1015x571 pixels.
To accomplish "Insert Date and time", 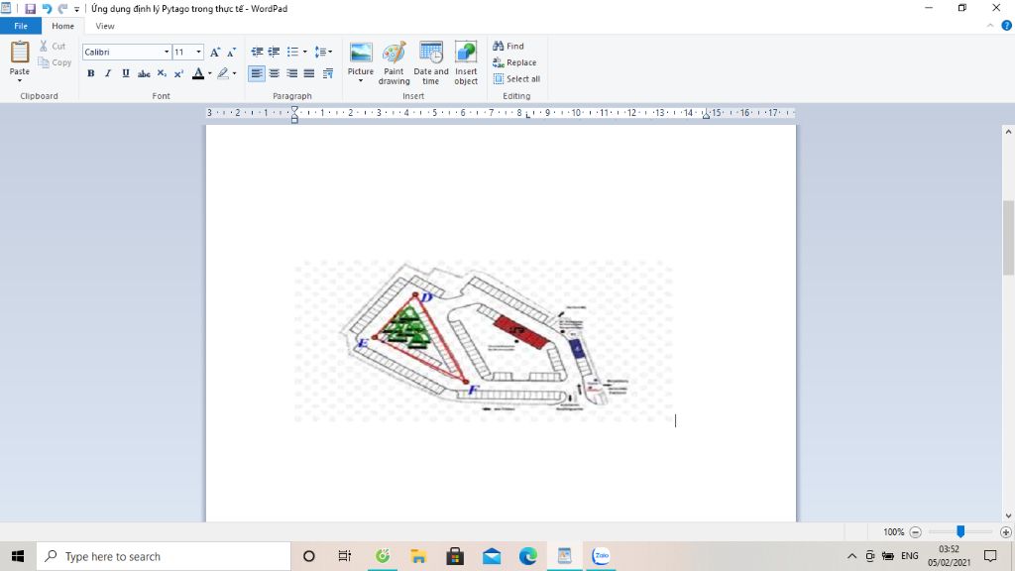I will (430, 62).
